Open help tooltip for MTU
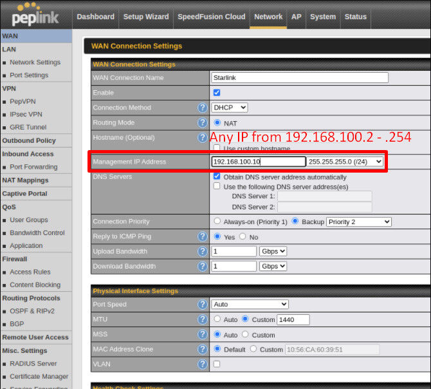This screenshot has height=389, width=431. [x=203, y=319]
